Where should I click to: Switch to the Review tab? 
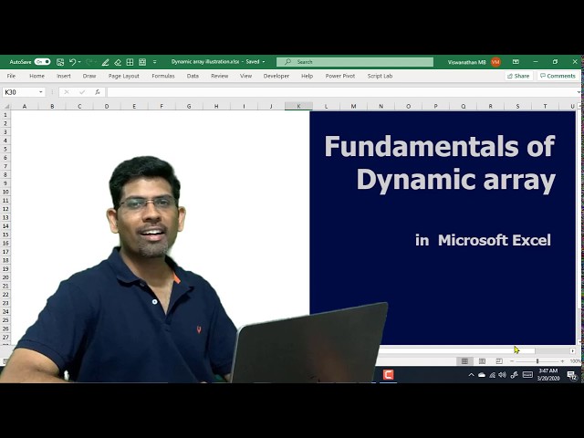219,76
